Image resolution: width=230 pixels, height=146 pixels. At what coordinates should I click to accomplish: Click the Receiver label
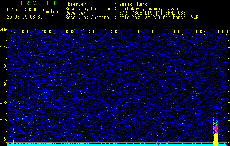coord(76,13)
